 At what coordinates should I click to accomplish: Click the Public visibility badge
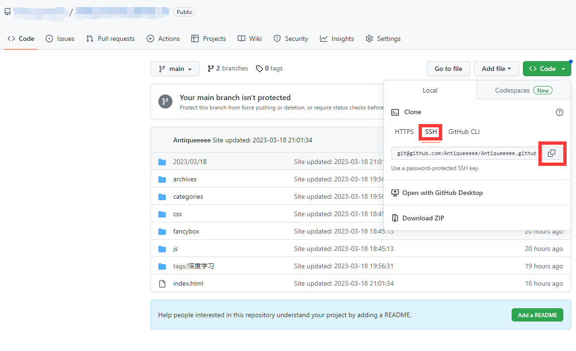(184, 12)
